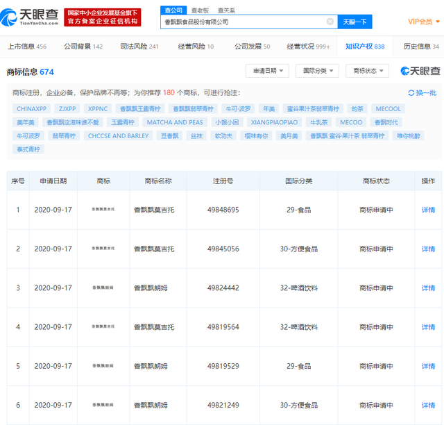Click the 天眼一下 search button
Image resolution: width=444 pixels, height=425 pixels.
coord(355,22)
